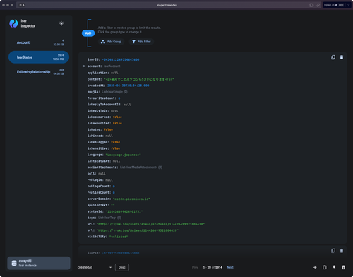
Task: Click the isFavourited false value
Action: click(x=117, y=124)
